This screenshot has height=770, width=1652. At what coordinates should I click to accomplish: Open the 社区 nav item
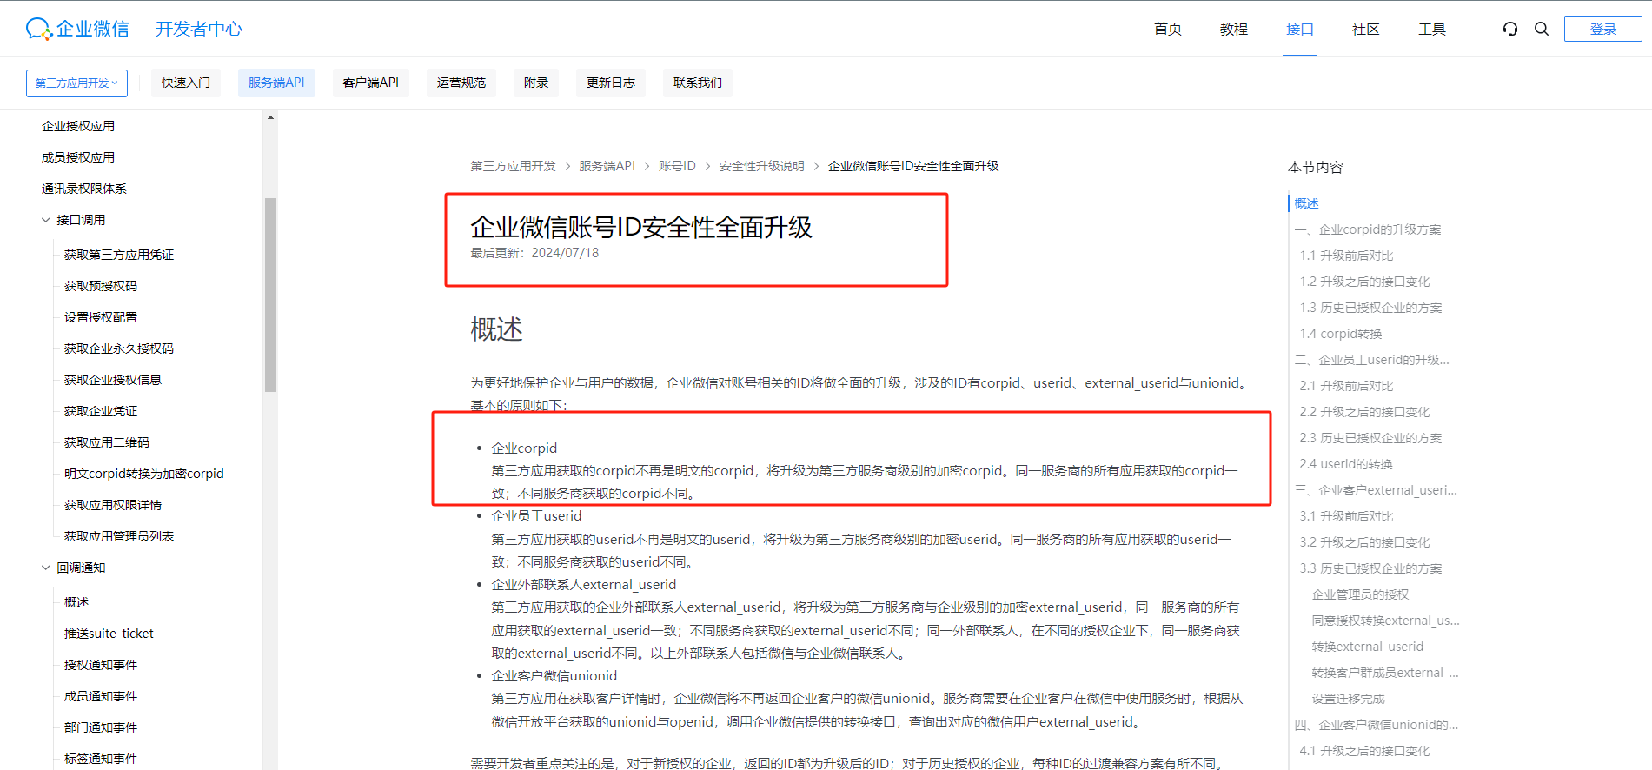[1366, 29]
